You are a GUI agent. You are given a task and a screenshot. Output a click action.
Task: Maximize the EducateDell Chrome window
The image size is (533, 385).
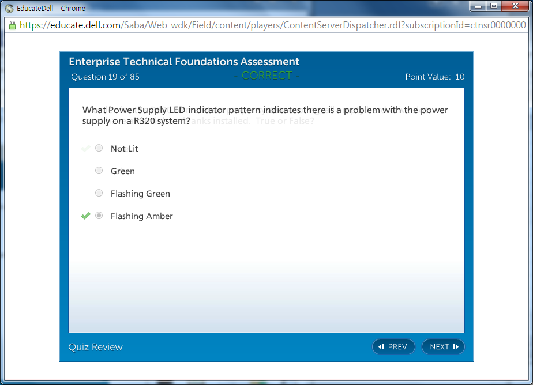[x=494, y=6]
